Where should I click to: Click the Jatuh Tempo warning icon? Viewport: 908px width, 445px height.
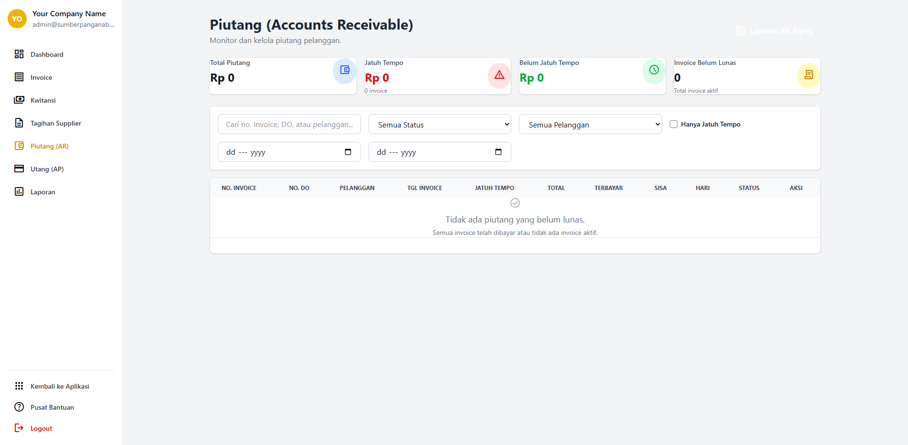(x=499, y=75)
